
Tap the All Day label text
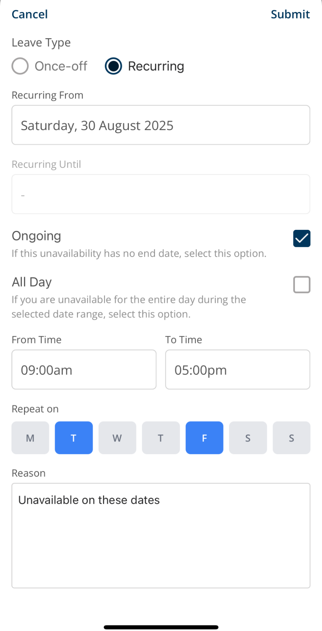click(32, 282)
